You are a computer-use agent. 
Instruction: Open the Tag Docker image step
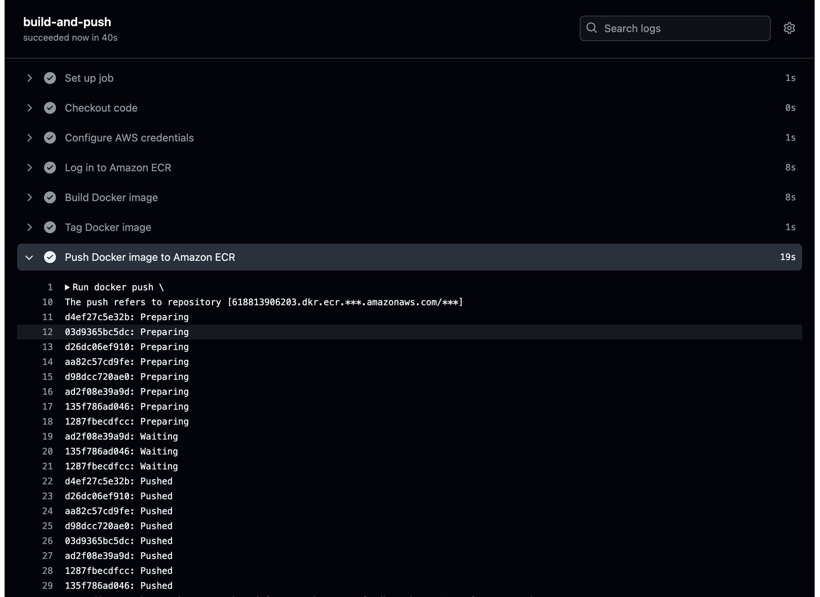coord(108,227)
